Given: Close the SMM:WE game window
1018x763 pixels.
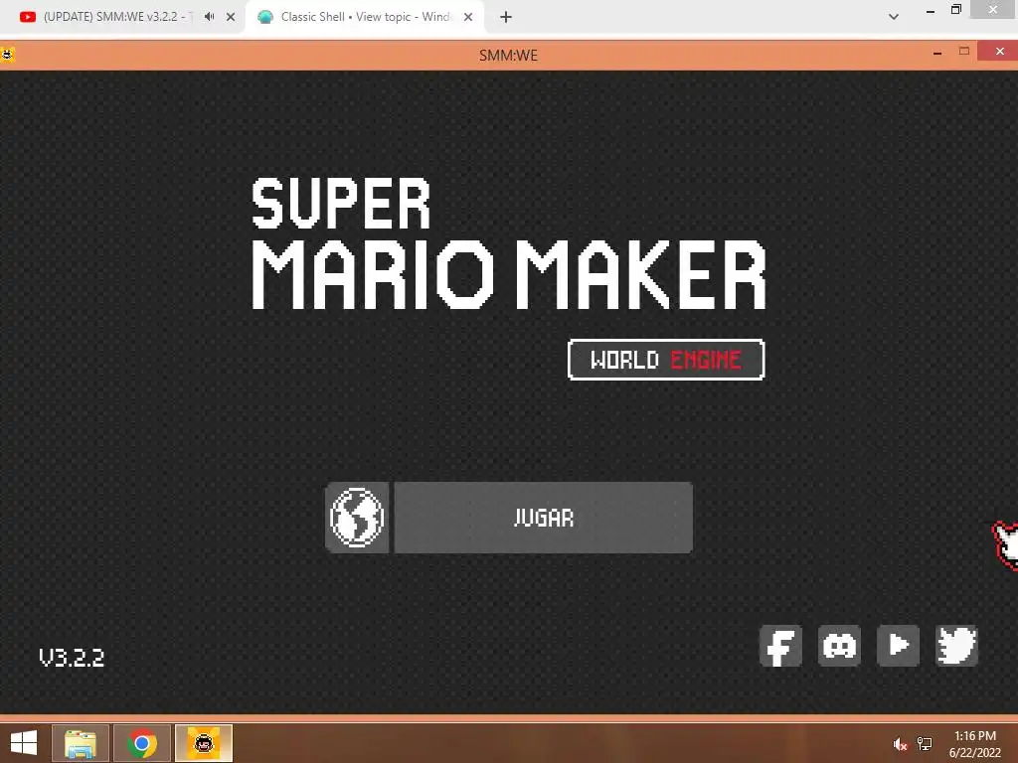Looking at the screenshot, I should coord(1000,51).
